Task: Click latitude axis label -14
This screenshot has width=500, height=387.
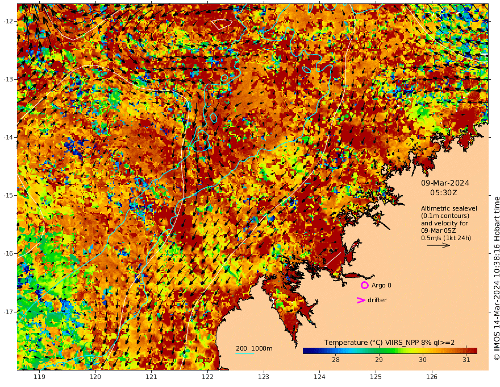Action: pyautogui.click(x=9, y=137)
